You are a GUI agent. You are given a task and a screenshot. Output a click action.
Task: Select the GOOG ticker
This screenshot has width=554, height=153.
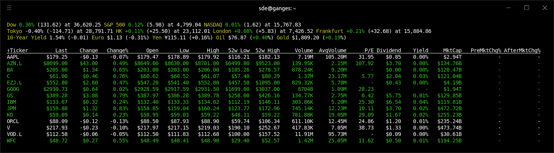tap(13, 89)
